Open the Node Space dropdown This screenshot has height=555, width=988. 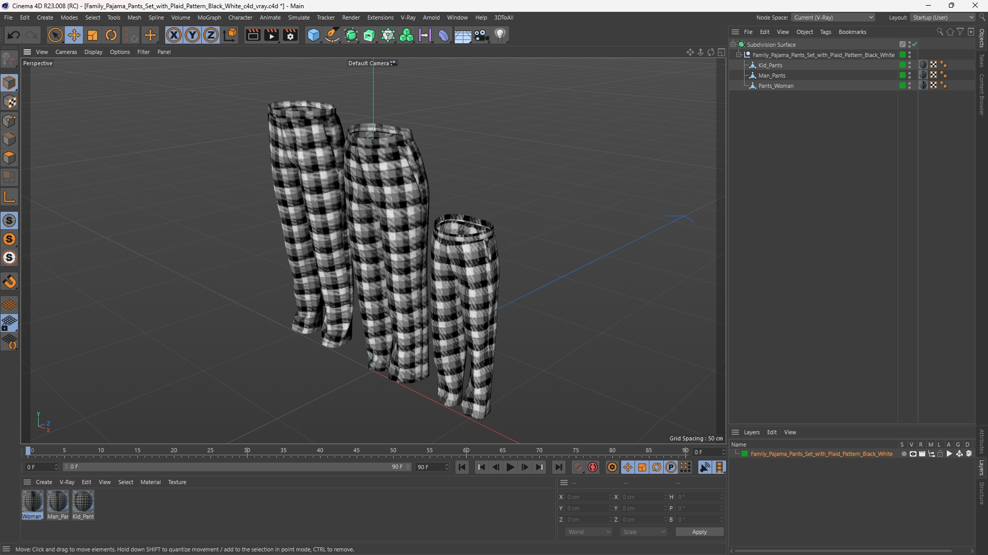(x=833, y=17)
